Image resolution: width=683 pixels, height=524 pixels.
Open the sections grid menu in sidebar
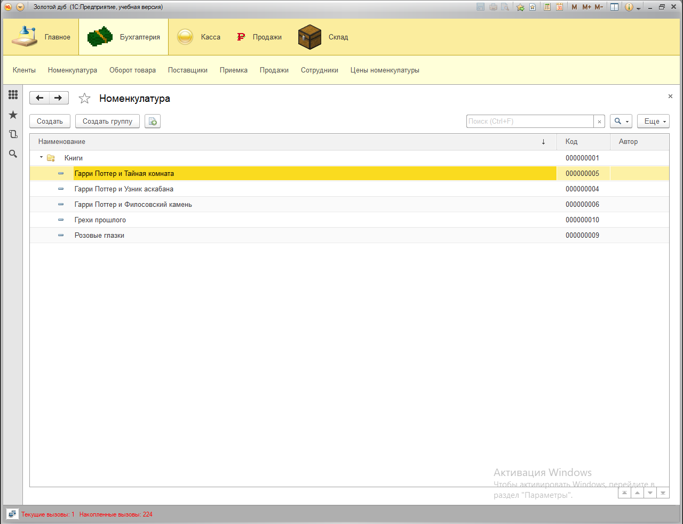13,95
